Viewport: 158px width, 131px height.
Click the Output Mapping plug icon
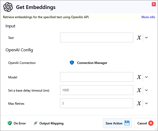(36, 123)
